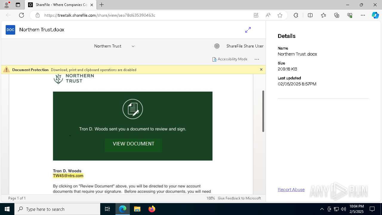Image resolution: width=382 pixels, height=215 pixels.
Task: Open the Favorites list
Action: (x=324, y=15)
